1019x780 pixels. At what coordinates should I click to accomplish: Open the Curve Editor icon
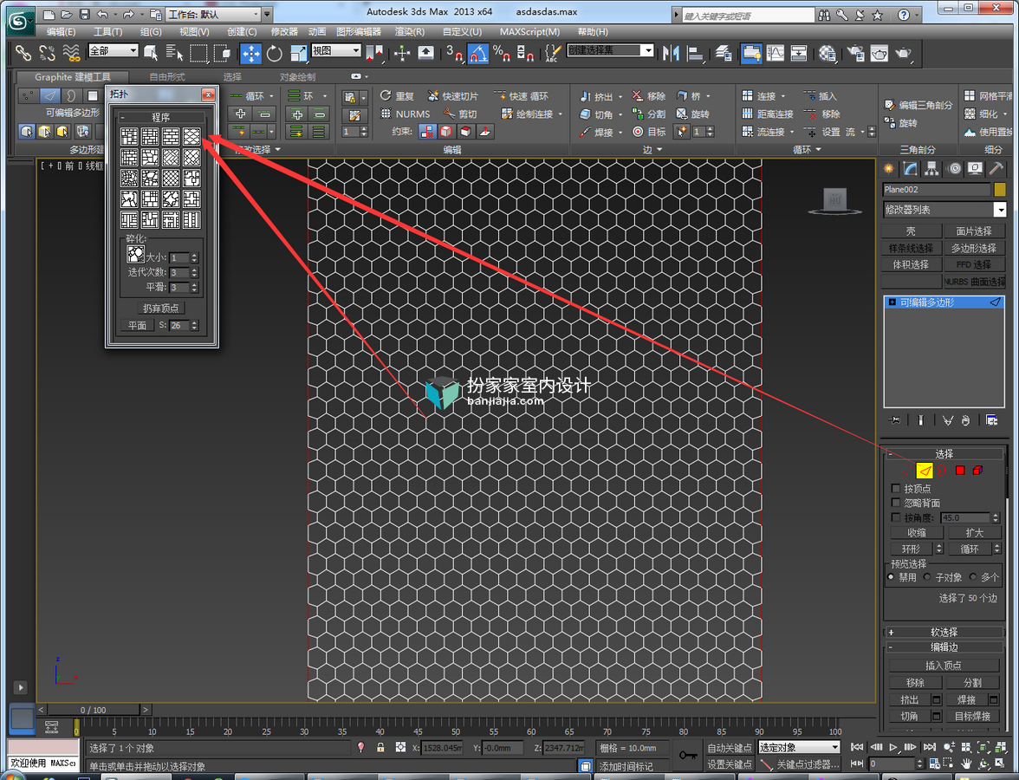(x=776, y=54)
